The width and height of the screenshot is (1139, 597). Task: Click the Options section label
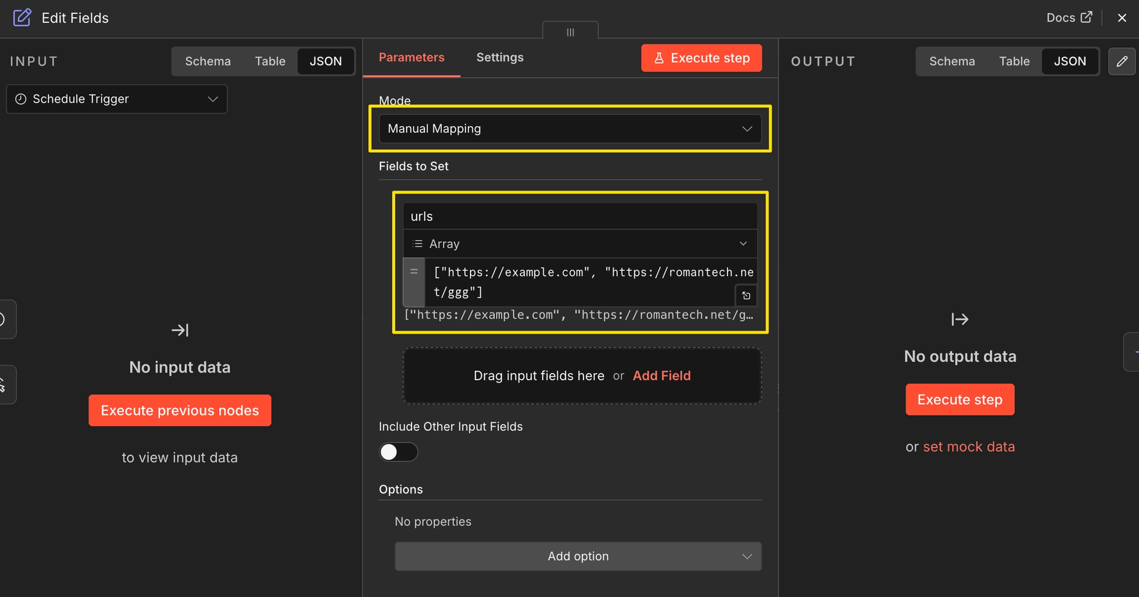tap(400, 489)
